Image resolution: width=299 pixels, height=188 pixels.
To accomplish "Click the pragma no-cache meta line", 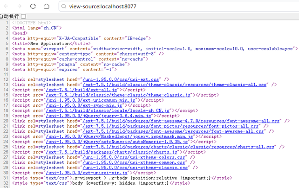I will point(71,64).
